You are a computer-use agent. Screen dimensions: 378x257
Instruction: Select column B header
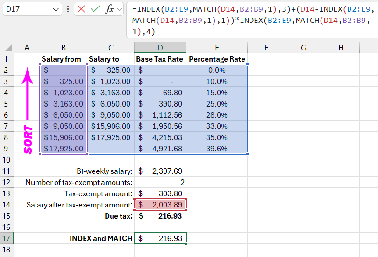(64, 48)
